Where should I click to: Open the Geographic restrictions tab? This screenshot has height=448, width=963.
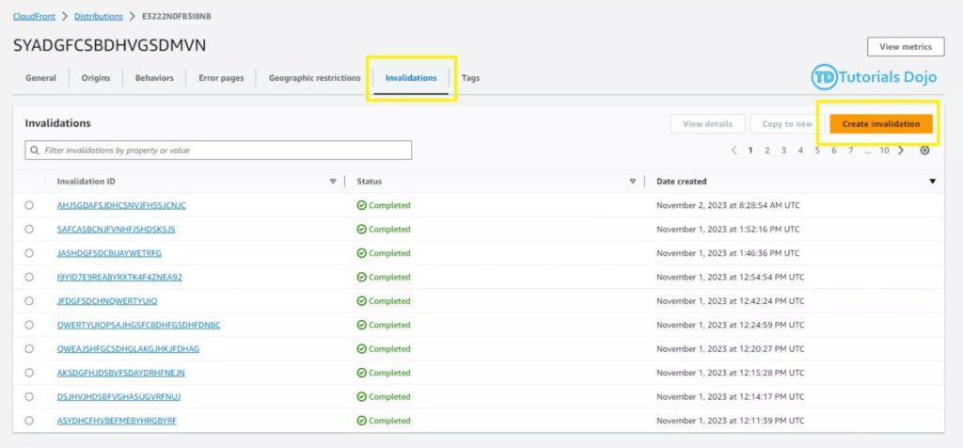314,78
